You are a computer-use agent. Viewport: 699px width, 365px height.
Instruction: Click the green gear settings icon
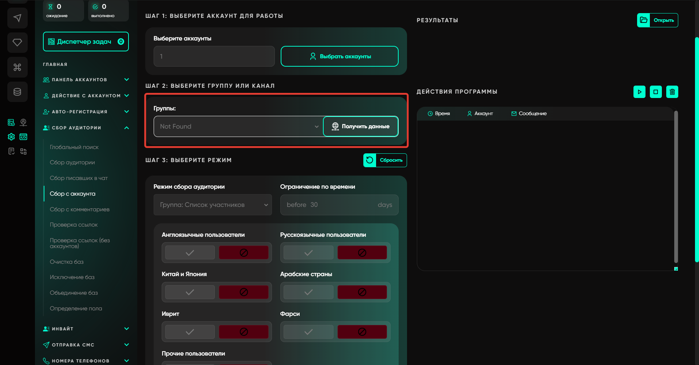(x=11, y=137)
